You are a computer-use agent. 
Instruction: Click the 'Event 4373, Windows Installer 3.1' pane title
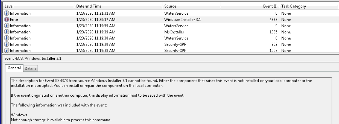(x=33, y=58)
